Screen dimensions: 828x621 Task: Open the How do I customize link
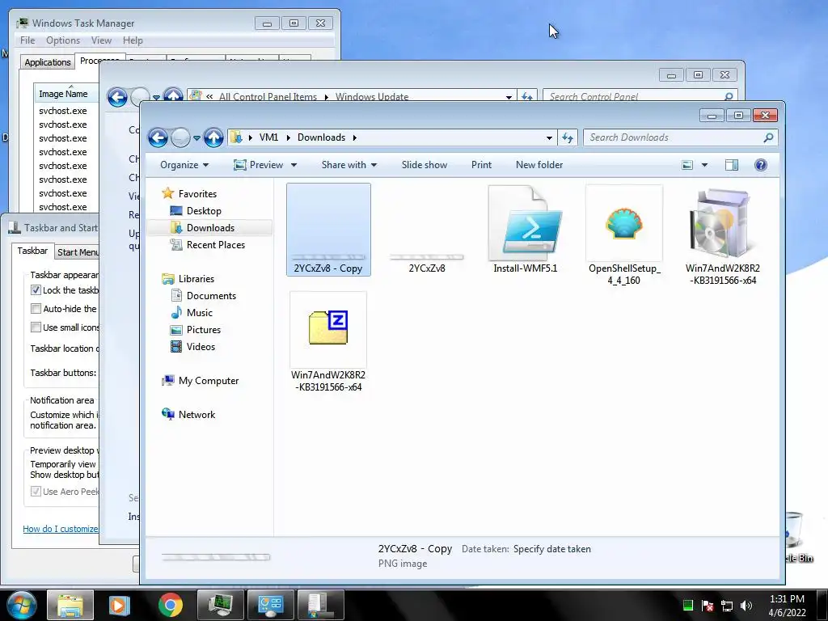pyautogui.click(x=60, y=529)
